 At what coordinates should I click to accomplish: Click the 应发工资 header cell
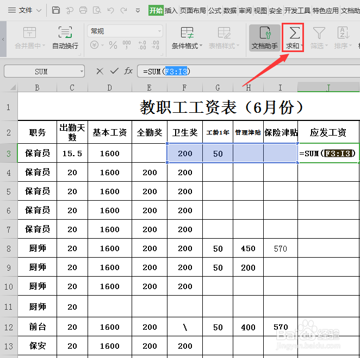click(x=328, y=132)
